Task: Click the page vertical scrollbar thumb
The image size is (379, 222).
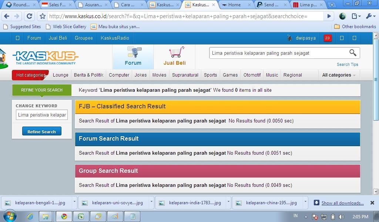Action: tap(376, 79)
